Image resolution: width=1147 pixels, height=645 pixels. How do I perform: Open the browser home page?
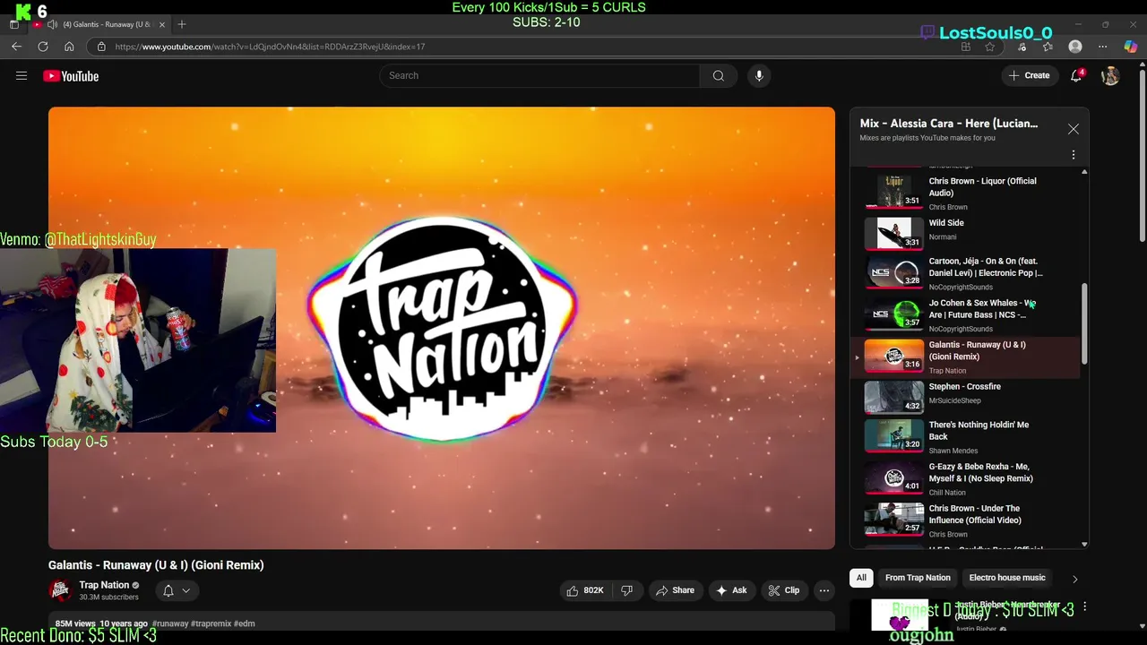tap(69, 47)
